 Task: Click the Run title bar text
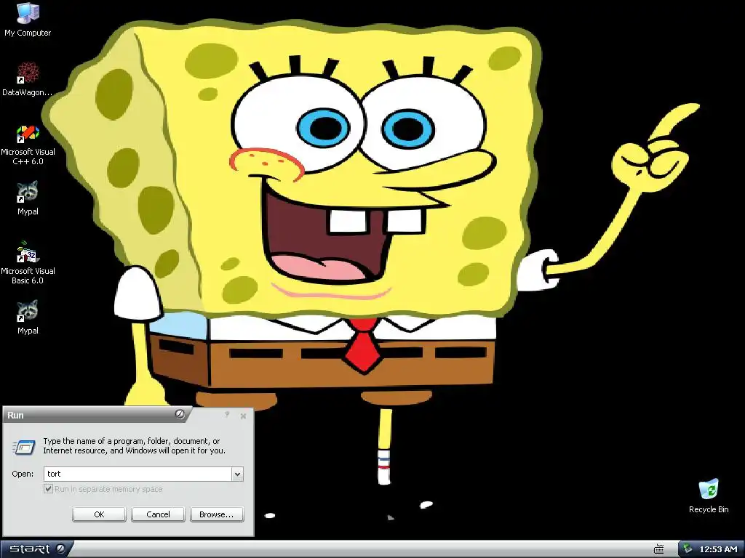(x=15, y=415)
